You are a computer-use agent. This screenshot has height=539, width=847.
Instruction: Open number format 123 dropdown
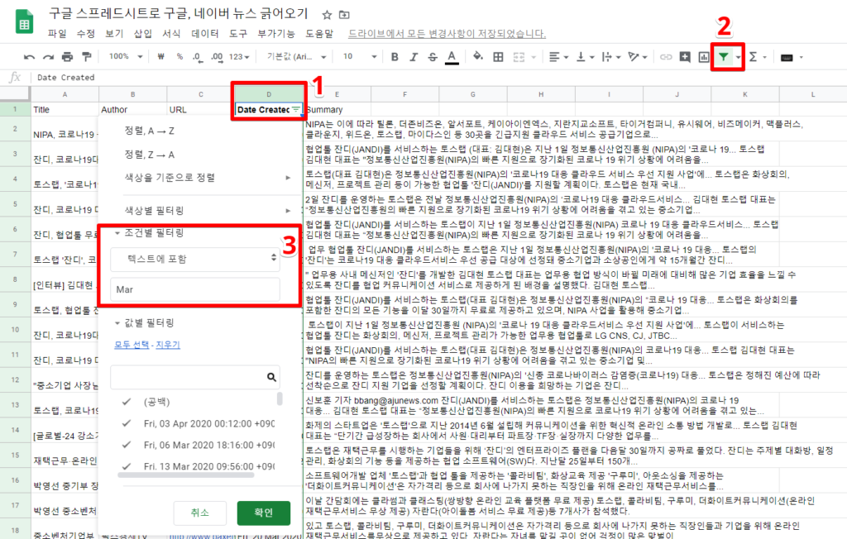(x=239, y=57)
